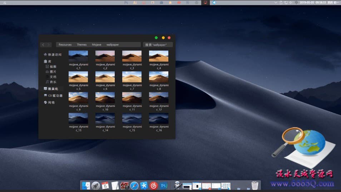Launch Photoshop from the dock

163,186
